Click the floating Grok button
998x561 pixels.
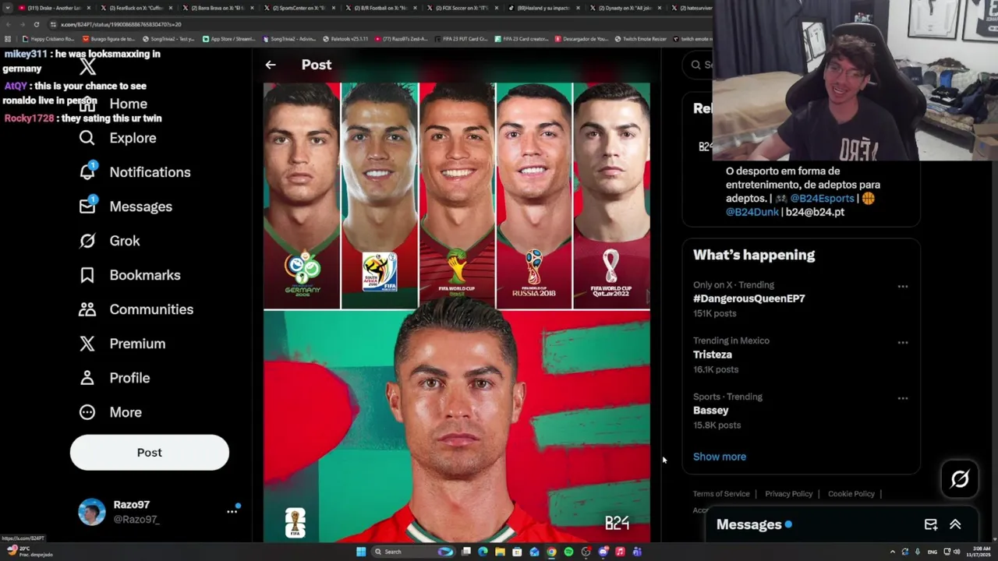coord(960,479)
